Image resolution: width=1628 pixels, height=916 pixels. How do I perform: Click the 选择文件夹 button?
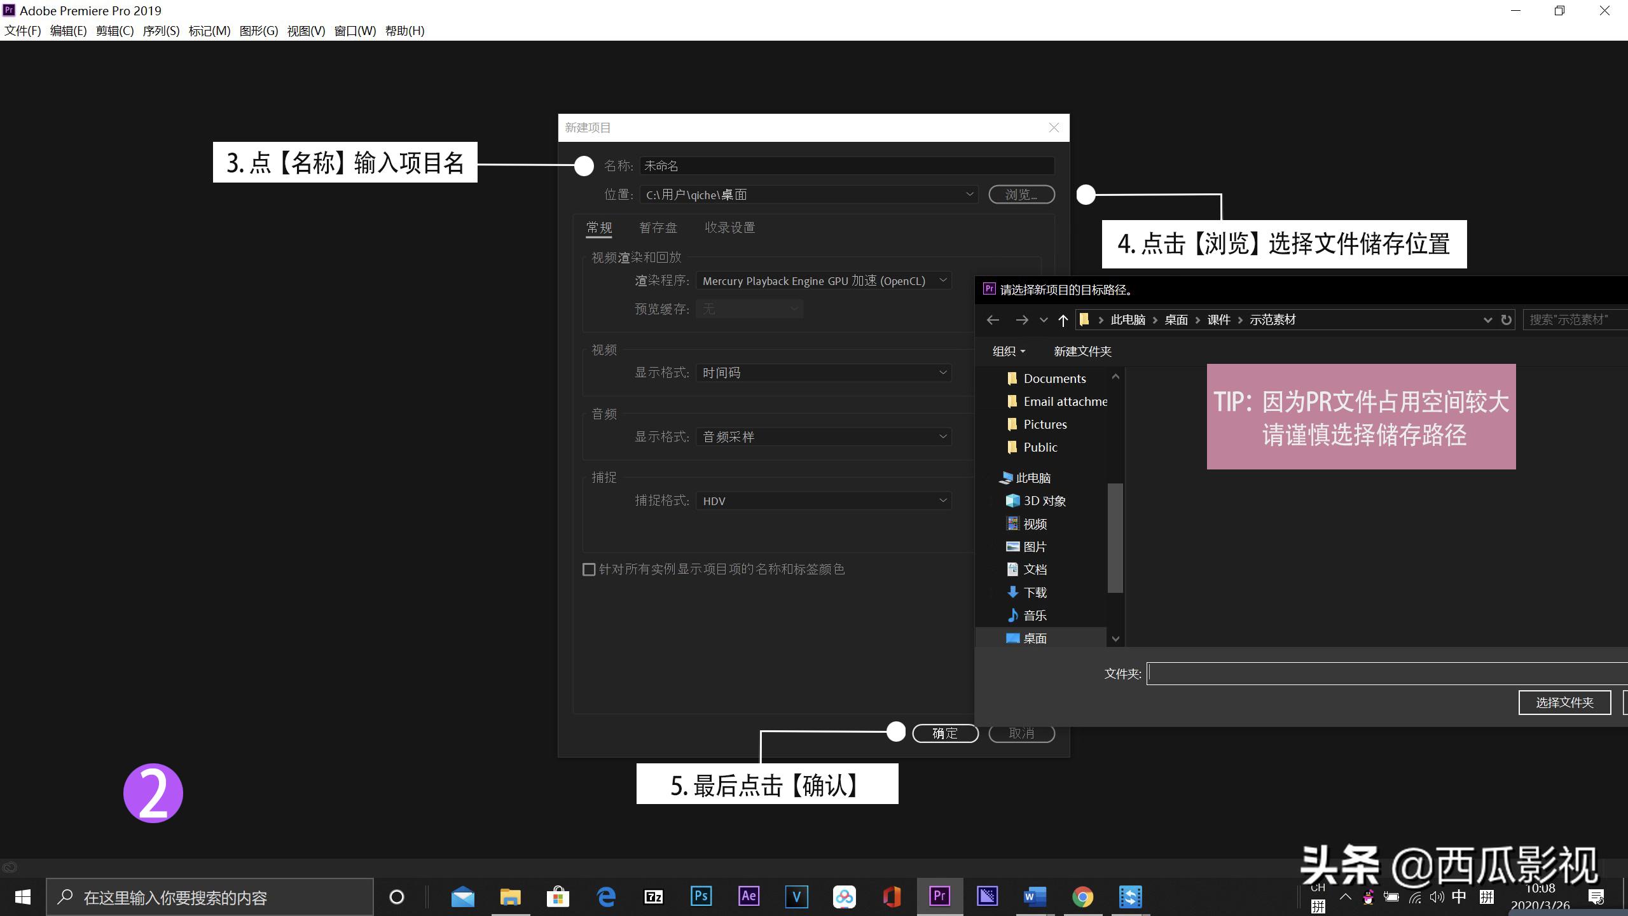1564,702
